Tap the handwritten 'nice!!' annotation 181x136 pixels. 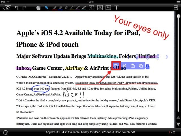pyautogui.click(x=74, y=94)
